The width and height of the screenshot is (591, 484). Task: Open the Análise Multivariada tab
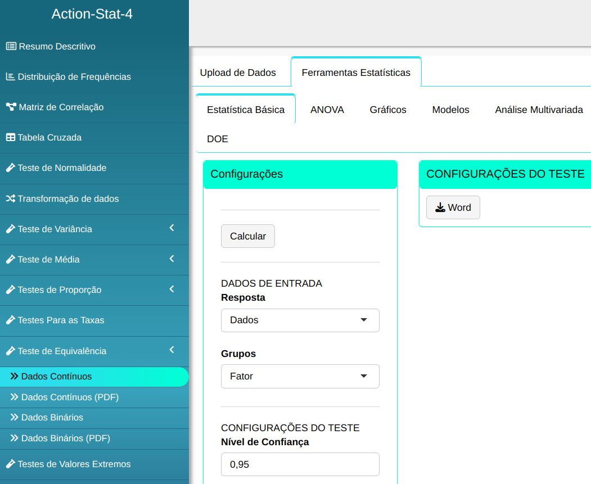[x=538, y=110]
